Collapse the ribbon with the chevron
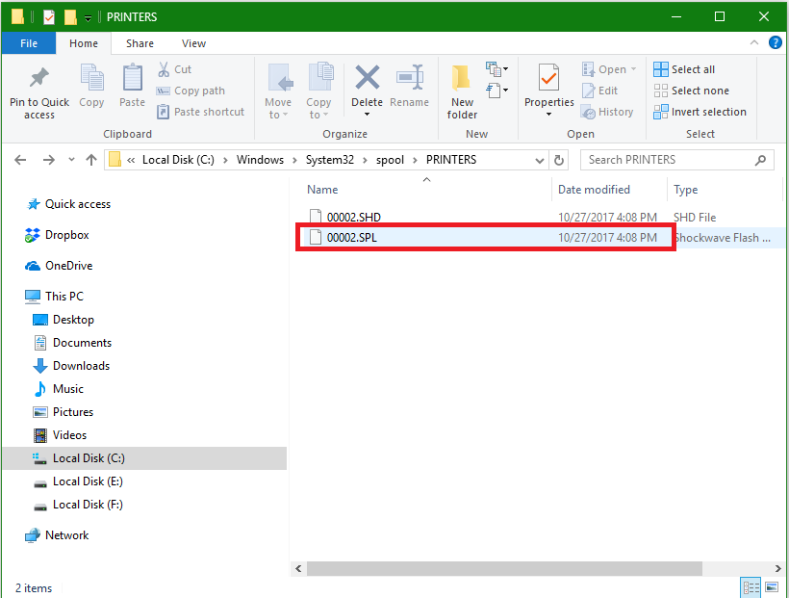 [756, 43]
